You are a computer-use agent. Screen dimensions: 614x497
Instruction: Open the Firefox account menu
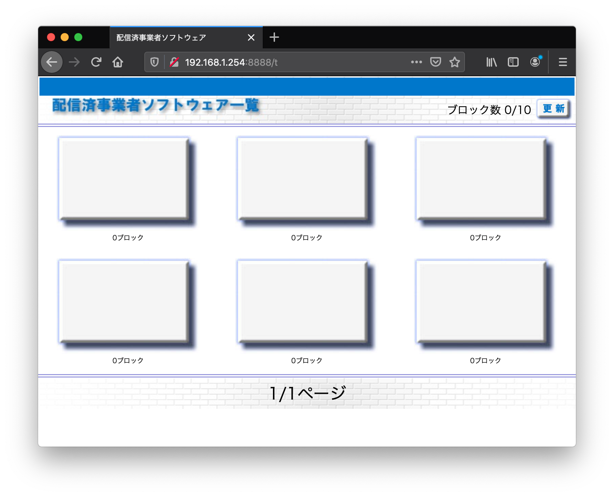click(535, 62)
